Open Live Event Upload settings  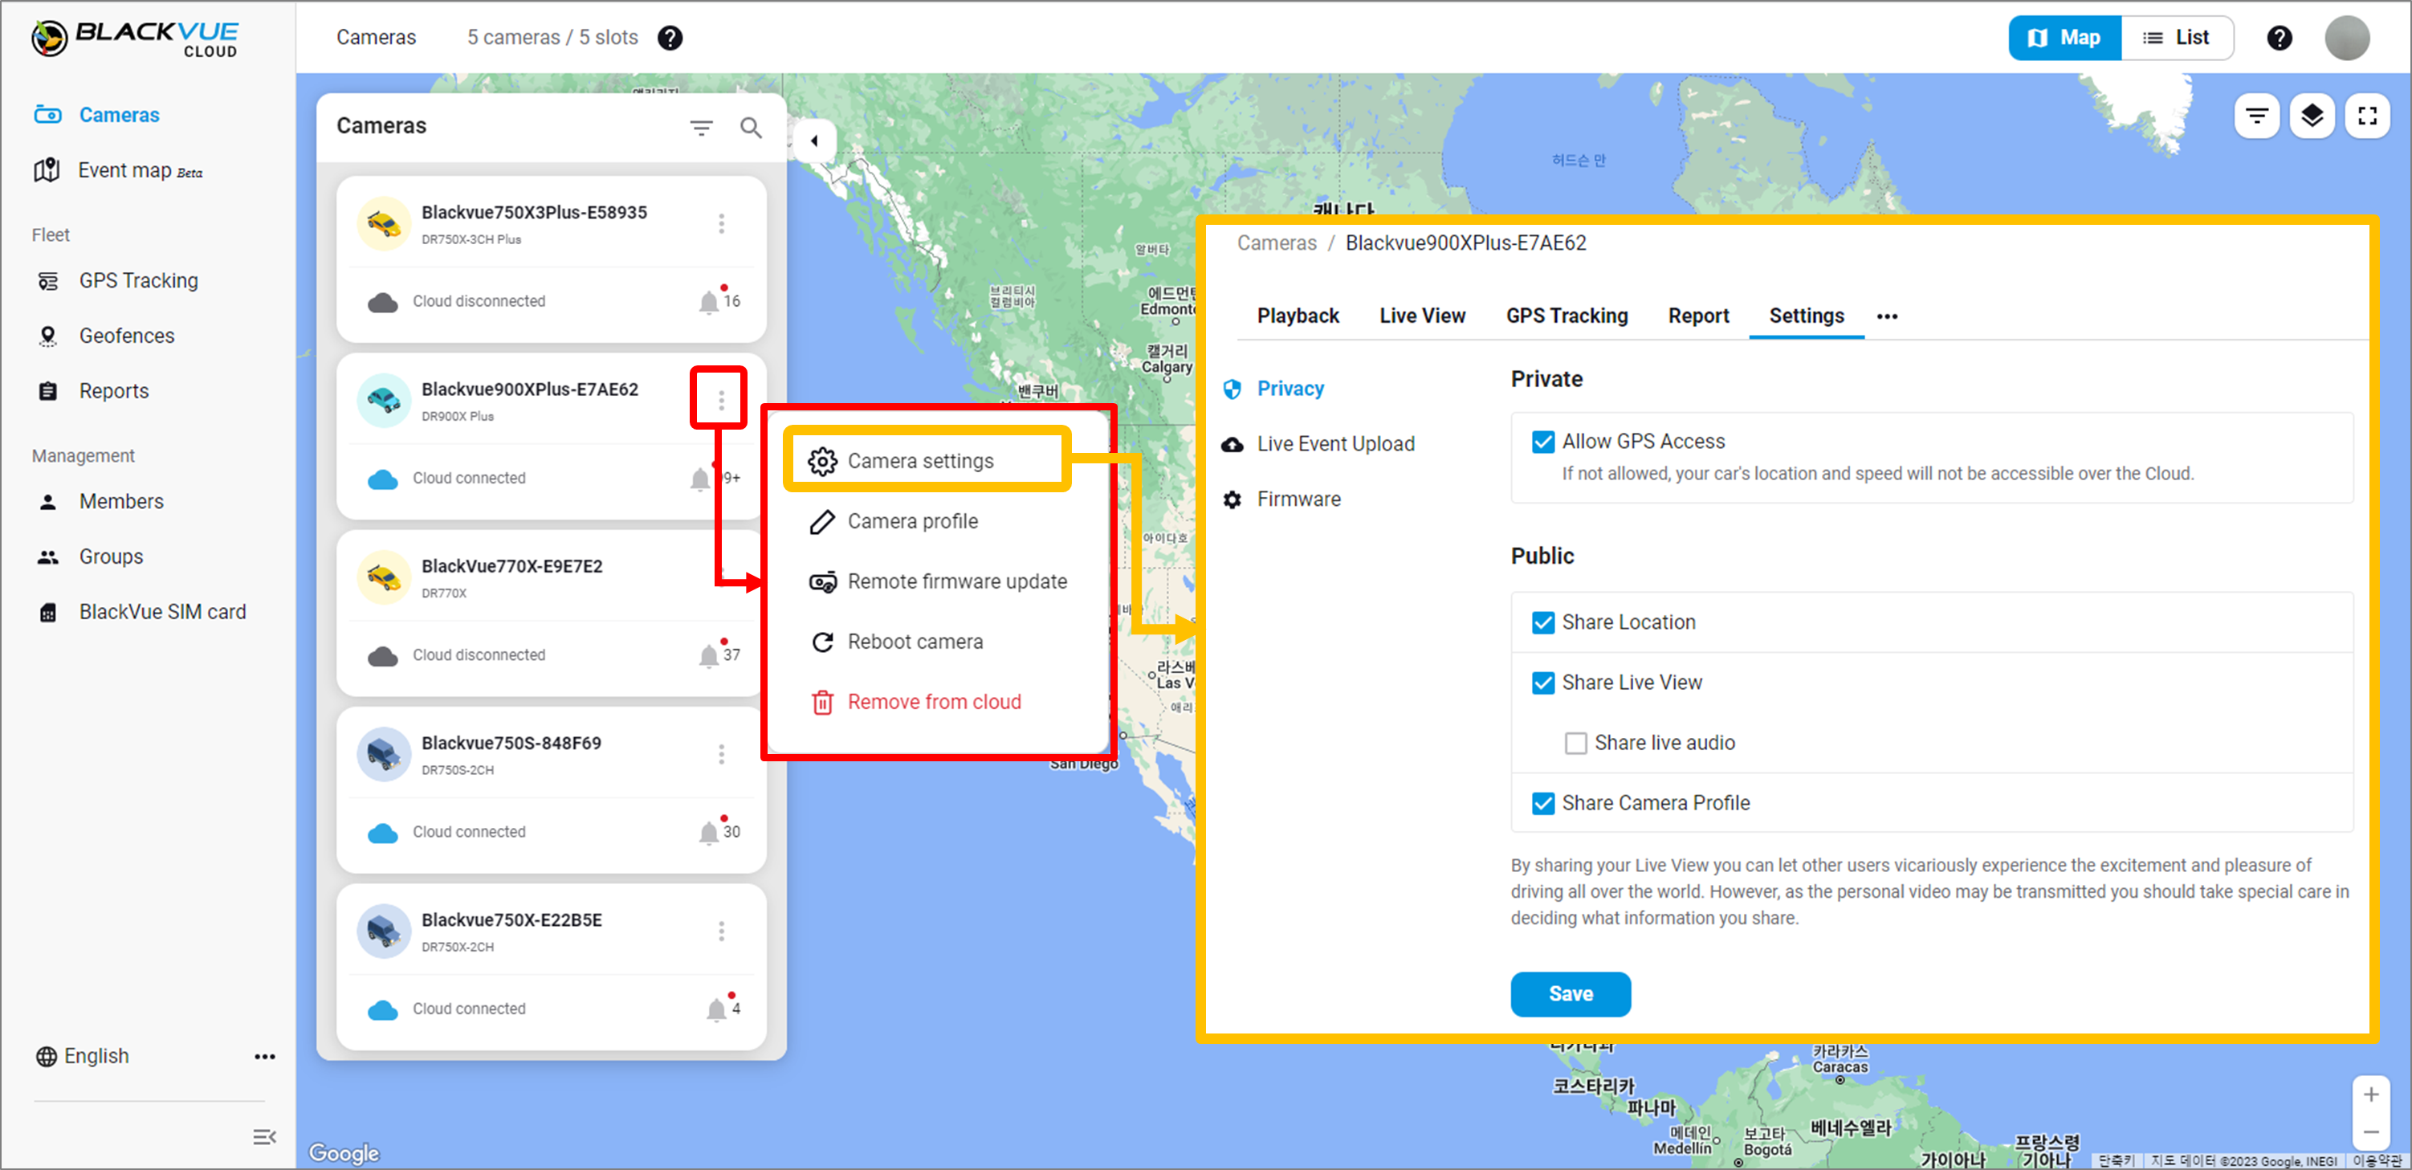pos(1318,443)
